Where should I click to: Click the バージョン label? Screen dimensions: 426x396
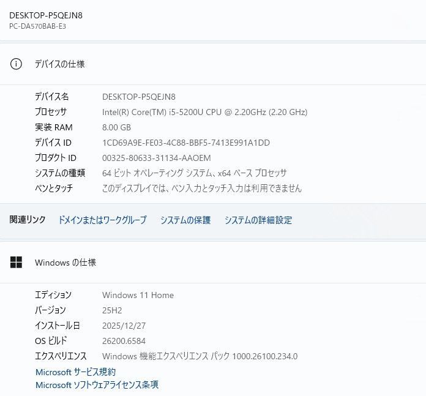point(50,310)
